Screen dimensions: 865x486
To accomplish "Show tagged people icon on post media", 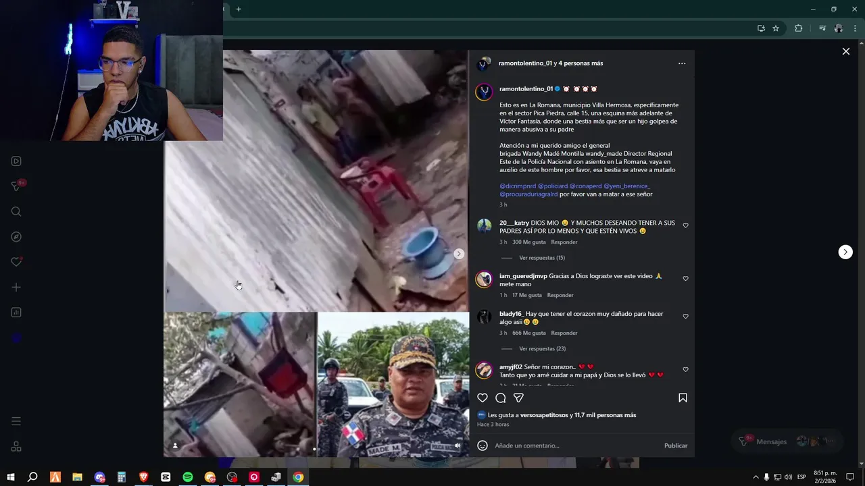I will click(x=176, y=446).
